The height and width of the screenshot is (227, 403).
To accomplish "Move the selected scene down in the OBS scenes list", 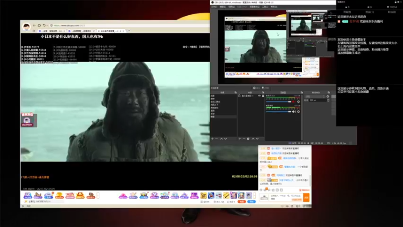I will pyautogui.click(x=226, y=139).
